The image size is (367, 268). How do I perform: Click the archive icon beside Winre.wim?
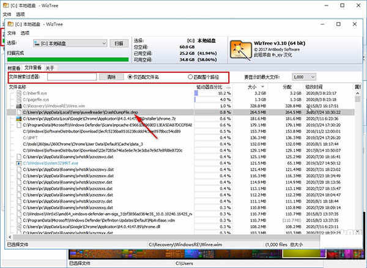(19, 106)
